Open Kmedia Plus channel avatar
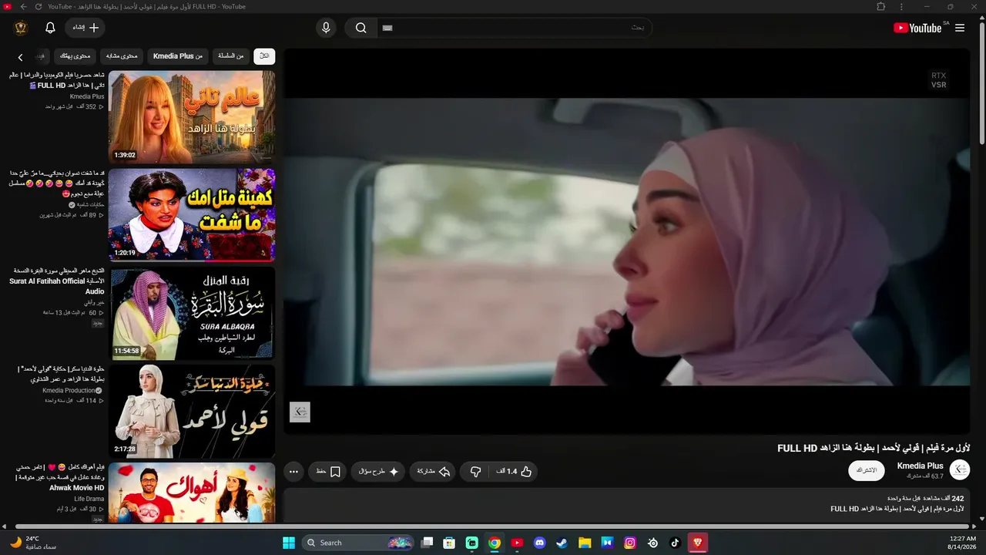 click(x=960, y=470)
